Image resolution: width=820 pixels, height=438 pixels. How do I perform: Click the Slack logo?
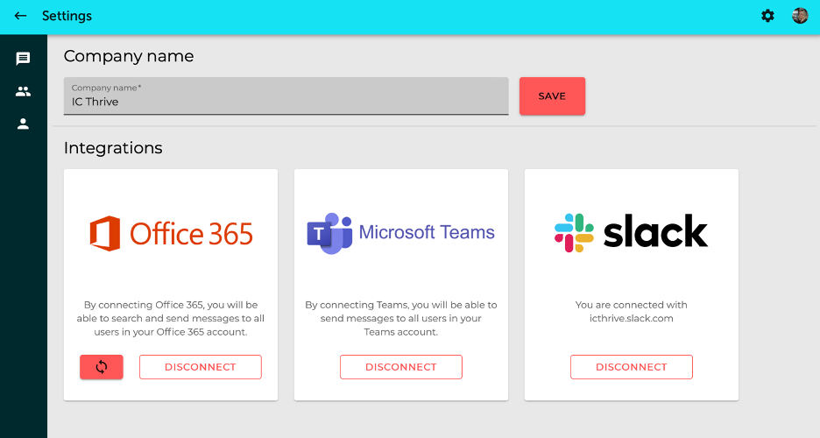point(632,232)
